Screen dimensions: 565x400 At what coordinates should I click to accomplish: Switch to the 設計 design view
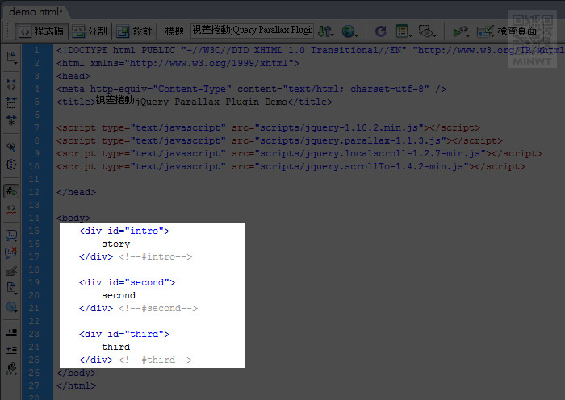coord(134,31)
